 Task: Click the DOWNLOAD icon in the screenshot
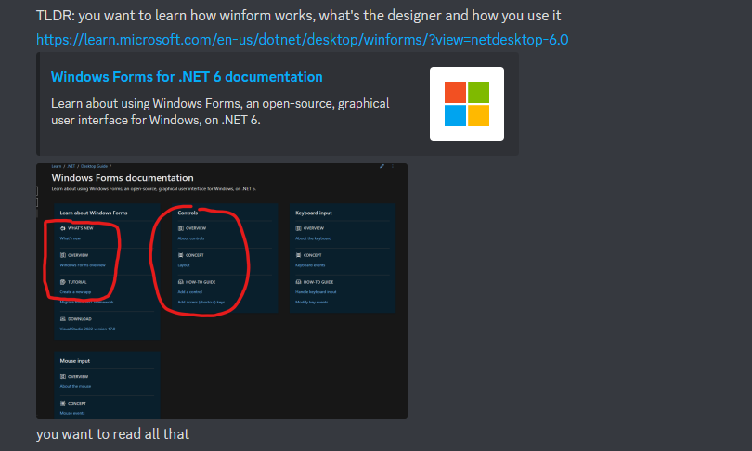coord(63,318)
